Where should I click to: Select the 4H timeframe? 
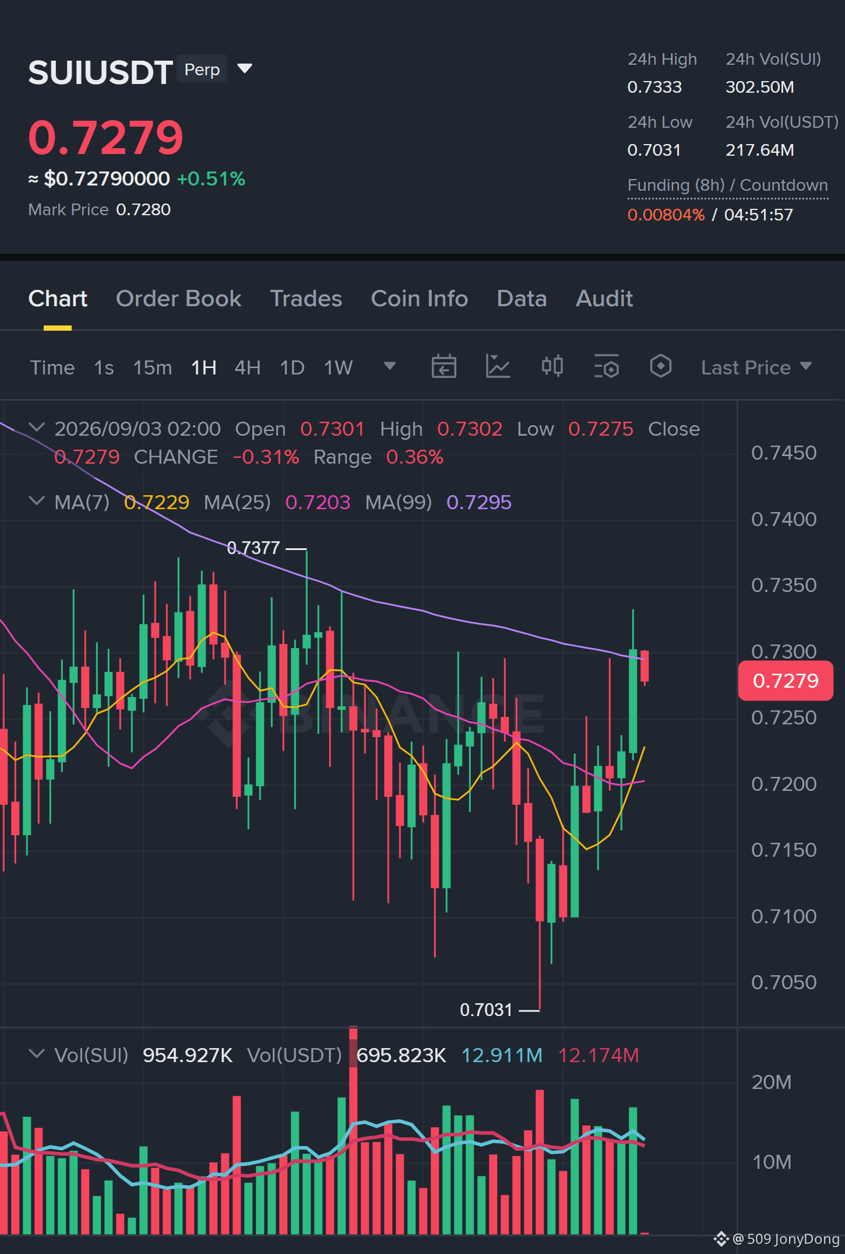pyautogui.click(x=248, y=367)
